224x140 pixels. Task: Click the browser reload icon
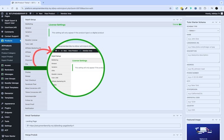12,8
